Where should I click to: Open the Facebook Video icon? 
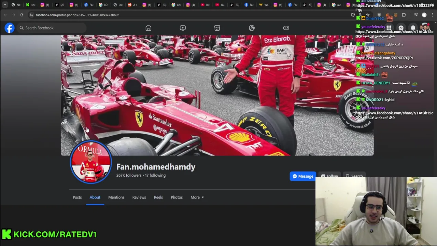pyautogui.click(x=183, y=28)
